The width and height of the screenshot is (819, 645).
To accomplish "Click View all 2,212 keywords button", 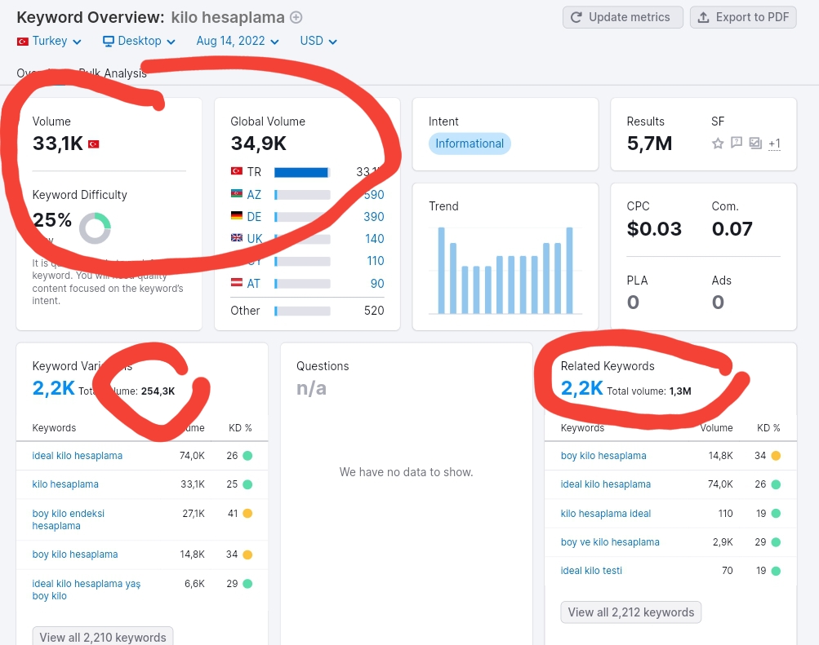I will pos(631,612).
